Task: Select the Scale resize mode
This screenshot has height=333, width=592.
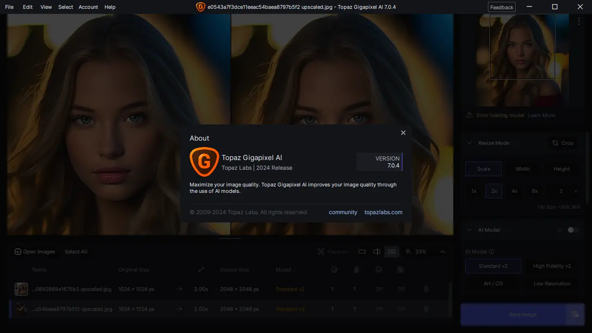Action: click(x=483, y=169)
